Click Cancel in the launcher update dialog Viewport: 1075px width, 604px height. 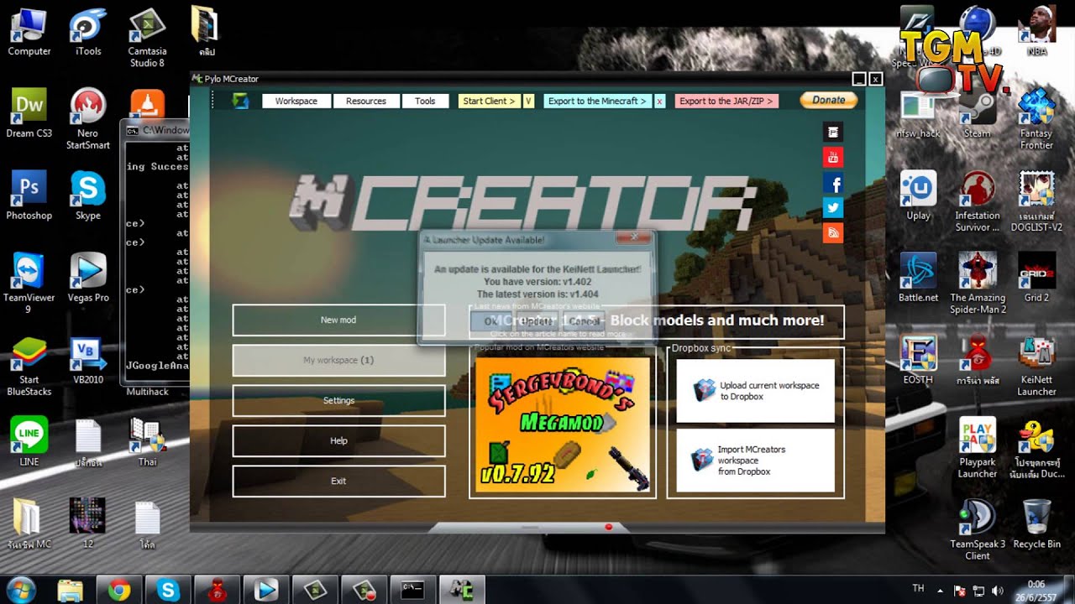(584, 321)
